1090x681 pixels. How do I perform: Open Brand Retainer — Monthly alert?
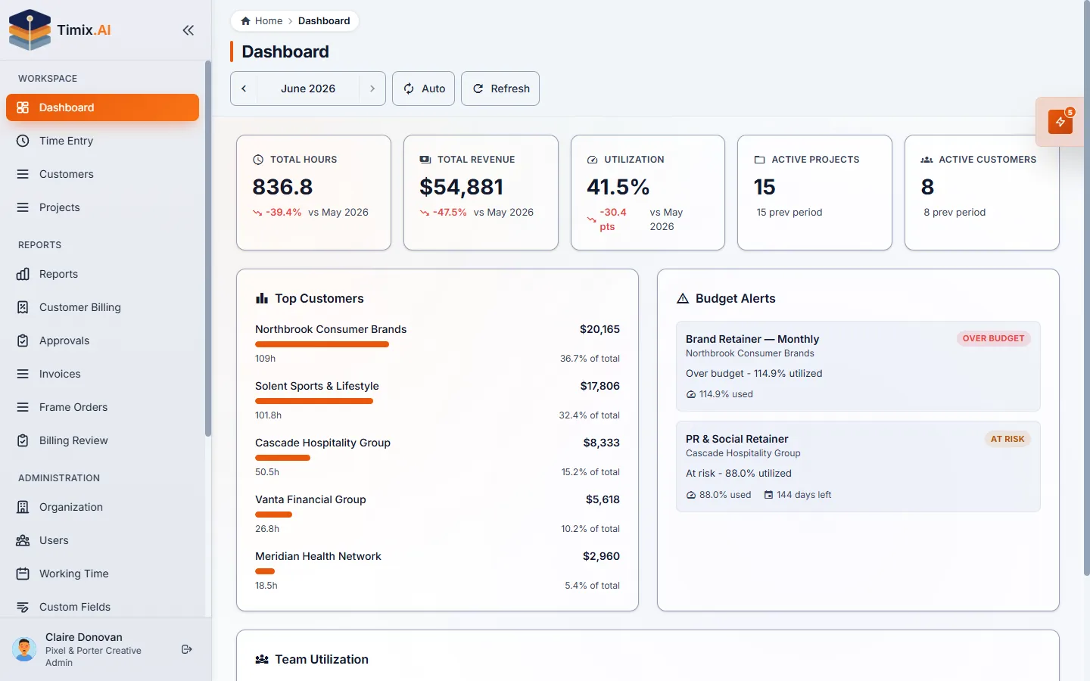click(x=858, y=366)
